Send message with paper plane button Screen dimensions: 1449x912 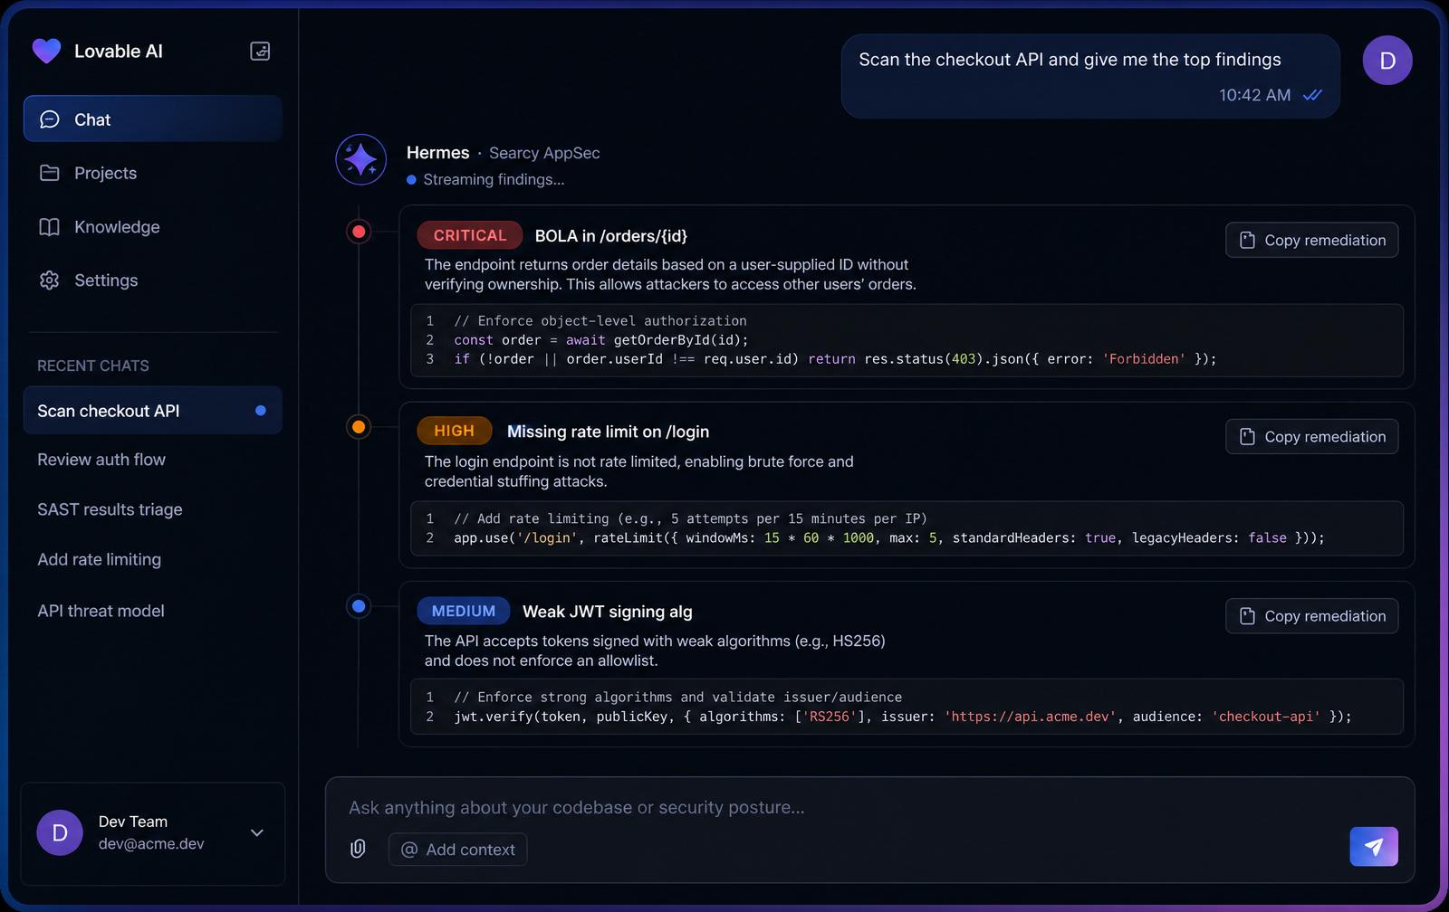pos(1374,847)
